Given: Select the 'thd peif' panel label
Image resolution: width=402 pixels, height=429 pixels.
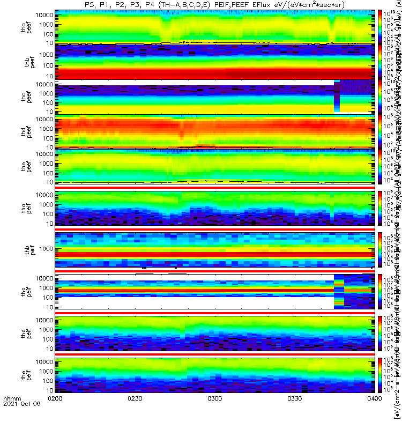Looking at the screenshot, I should click(x=26, y=334).
